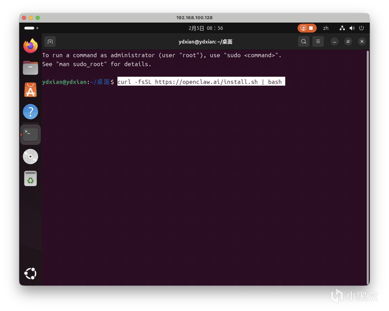Image resolution: width=389 pixels, height=311 pixels.
Task: Click the highlighted curl install command
Action: [x=201, y=82]
